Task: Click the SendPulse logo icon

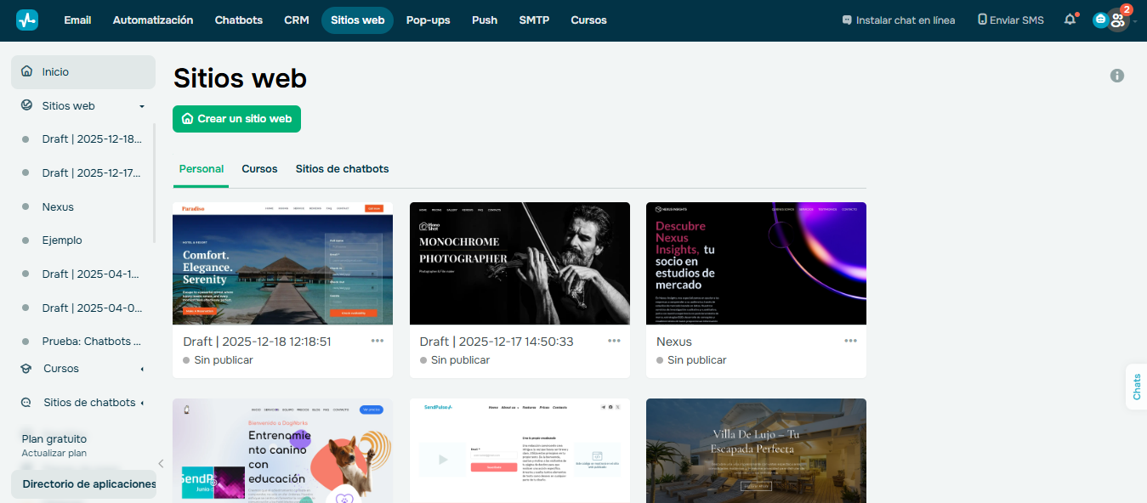Action: click(26, 19)
